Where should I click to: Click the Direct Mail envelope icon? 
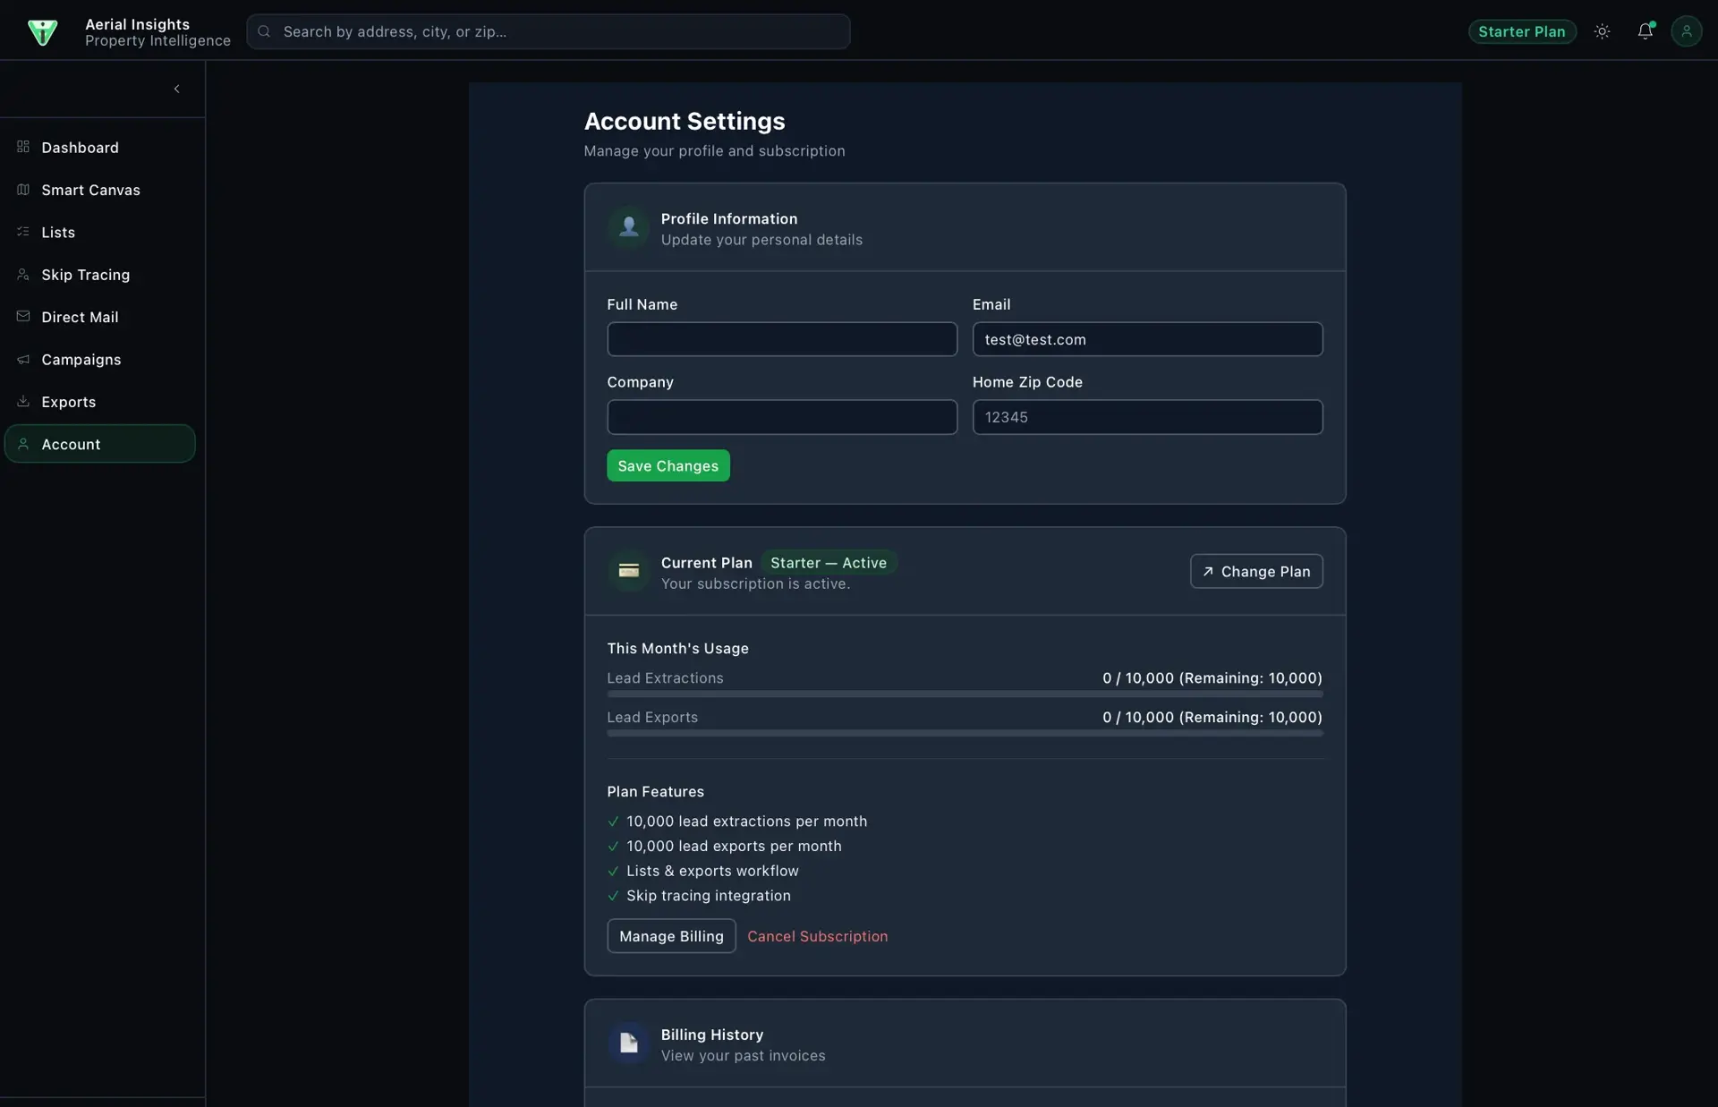point(23,316)
